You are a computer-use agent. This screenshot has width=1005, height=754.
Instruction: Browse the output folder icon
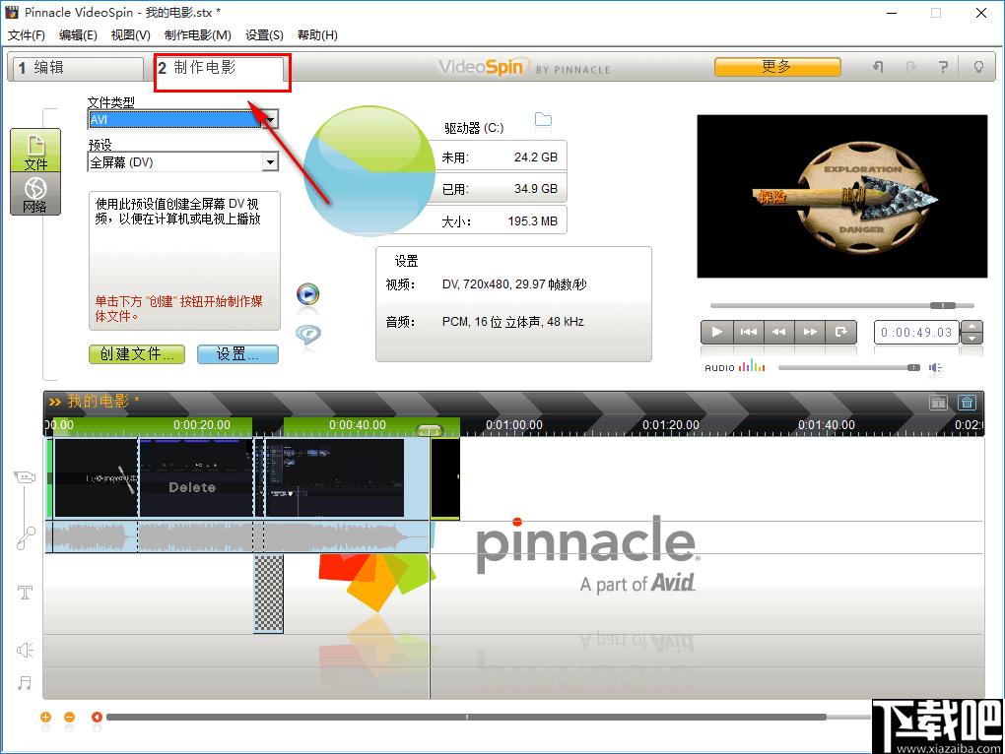click(543, 119)
